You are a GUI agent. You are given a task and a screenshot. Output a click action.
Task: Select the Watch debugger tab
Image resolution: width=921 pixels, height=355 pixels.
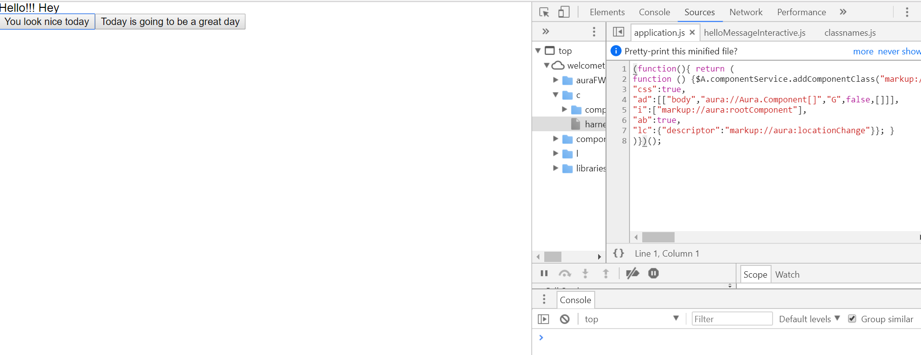coord(787,275)
